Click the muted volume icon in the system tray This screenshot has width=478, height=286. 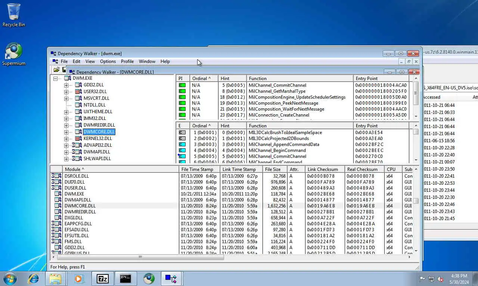(440, 279)
